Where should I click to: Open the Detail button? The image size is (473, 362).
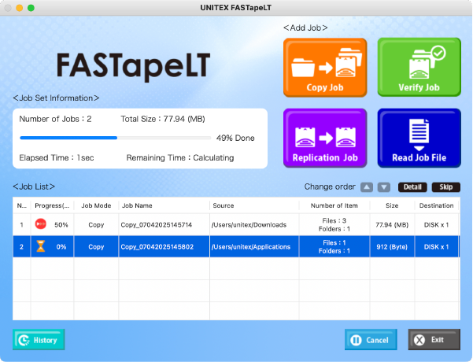[412, 187]
